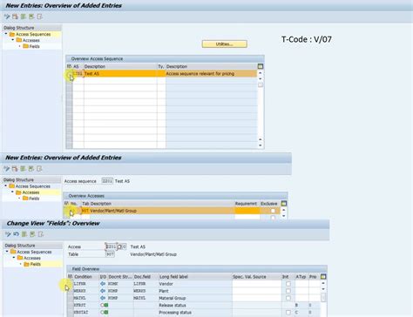Viewport: 413px width, 317px height.
Task: Tick Exclusive checkbox for Vendor/Plant/Matl Group access
Action: pyautogui.click(x=273, y=211)
